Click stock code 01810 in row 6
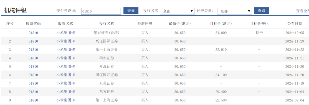This screenshot has height=105, width=309. tap(33, 75)
